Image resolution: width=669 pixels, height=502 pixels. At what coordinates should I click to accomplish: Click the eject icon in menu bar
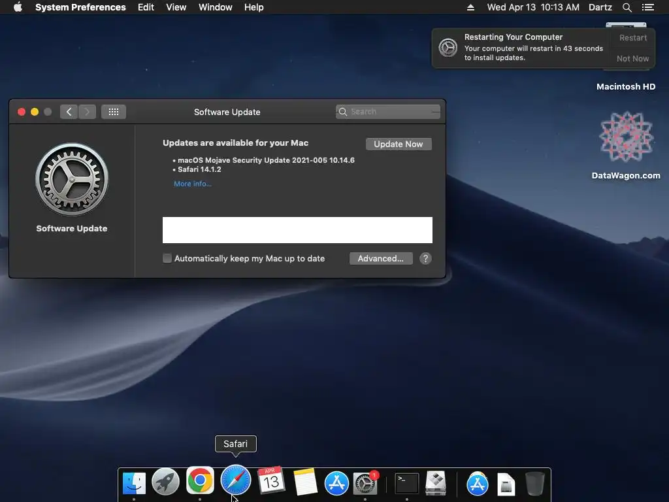[470, 7]
